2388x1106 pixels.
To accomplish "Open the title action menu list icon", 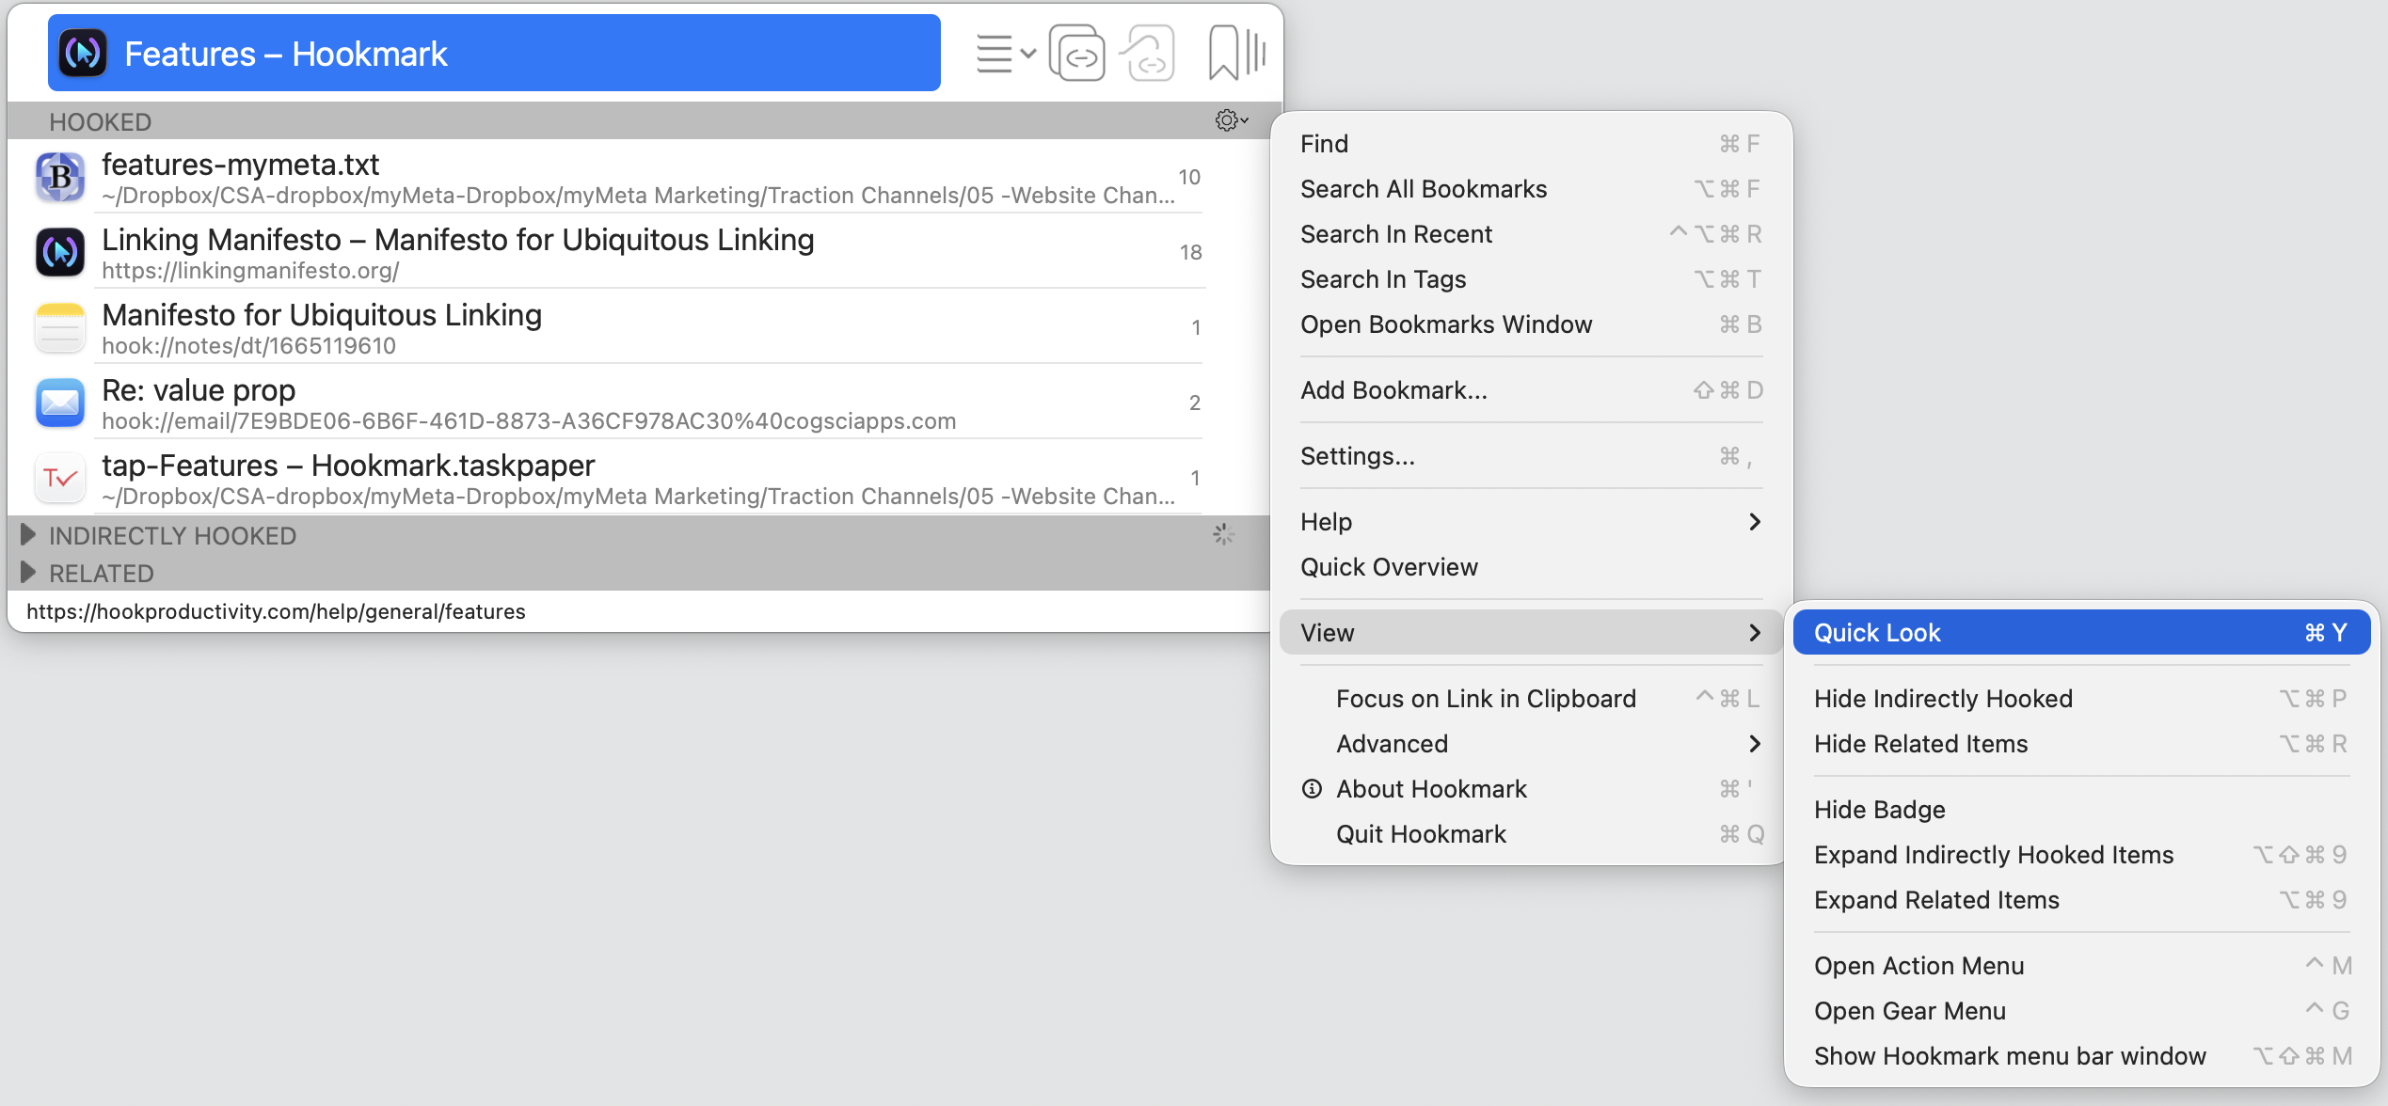I will point(1003,54).
